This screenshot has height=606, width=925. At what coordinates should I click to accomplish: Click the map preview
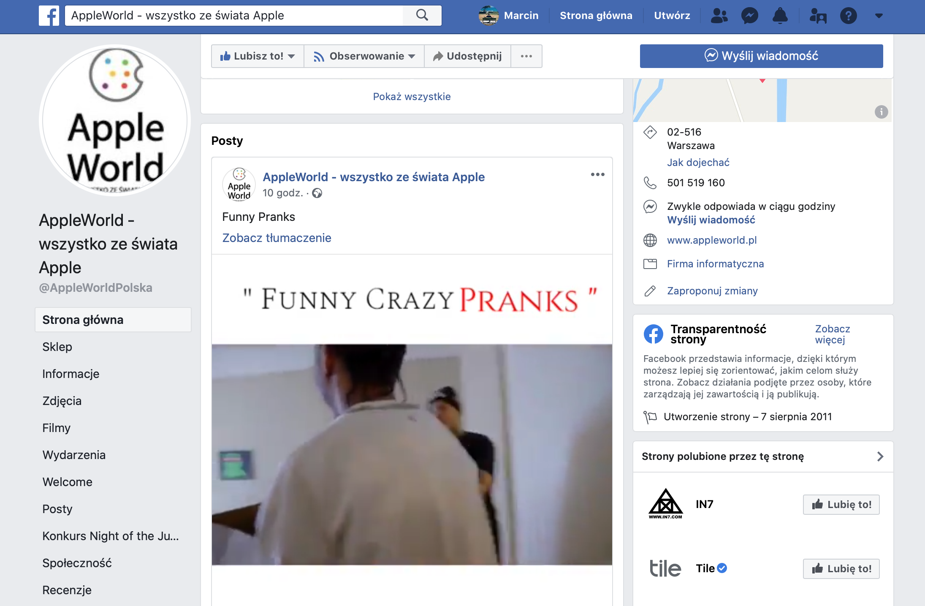[762, 101]
